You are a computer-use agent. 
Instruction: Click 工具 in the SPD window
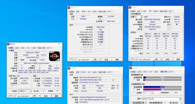point(156,59)
